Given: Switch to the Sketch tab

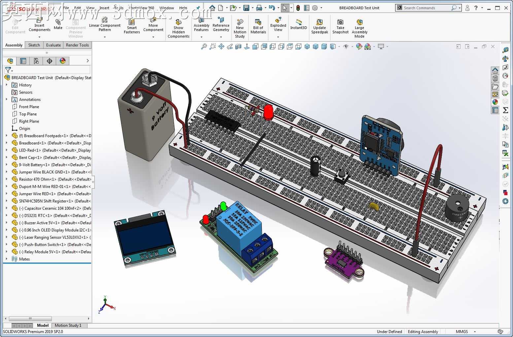Looking at the screenshot, I should (x=34, y=45).
